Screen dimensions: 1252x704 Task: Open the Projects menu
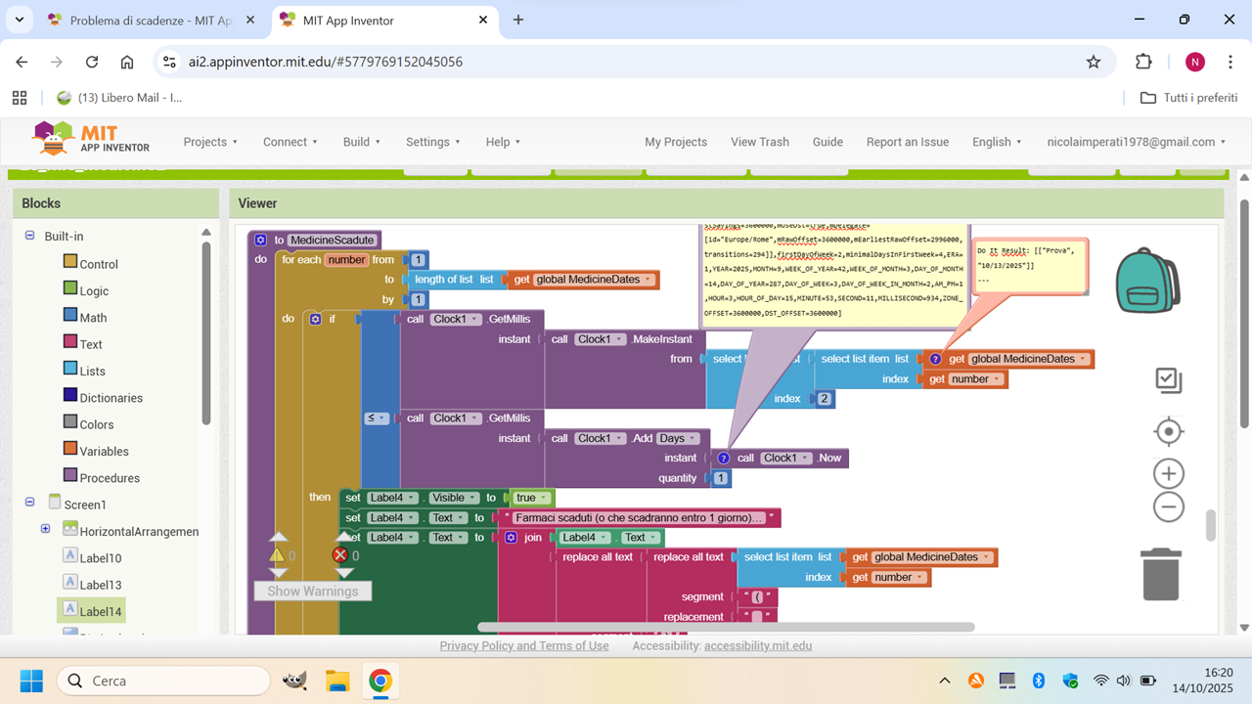210,142
